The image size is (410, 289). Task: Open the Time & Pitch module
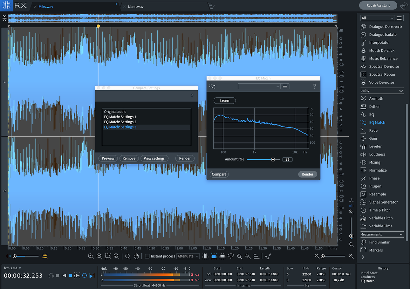click(x=376, y=210)
